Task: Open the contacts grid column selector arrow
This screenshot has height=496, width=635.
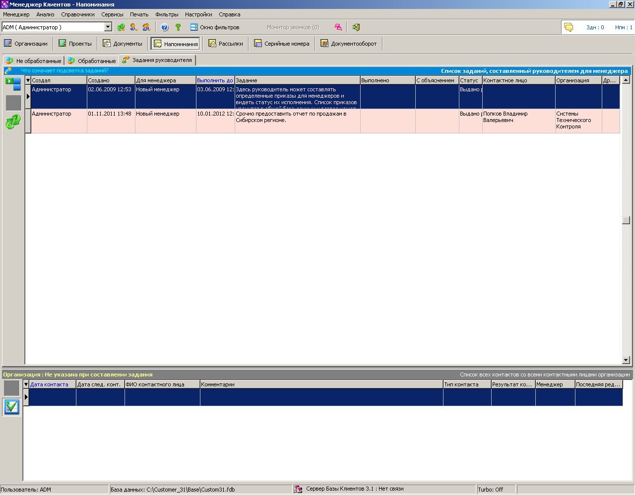Action: [x=26, y=384]
